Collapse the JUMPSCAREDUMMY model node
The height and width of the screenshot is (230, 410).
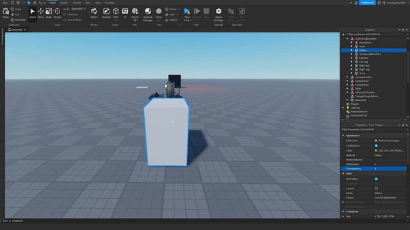(347, 38)
